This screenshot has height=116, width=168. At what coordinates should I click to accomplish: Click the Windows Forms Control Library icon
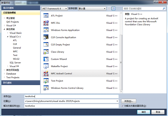pyautogui.click(x=46, y=88)
